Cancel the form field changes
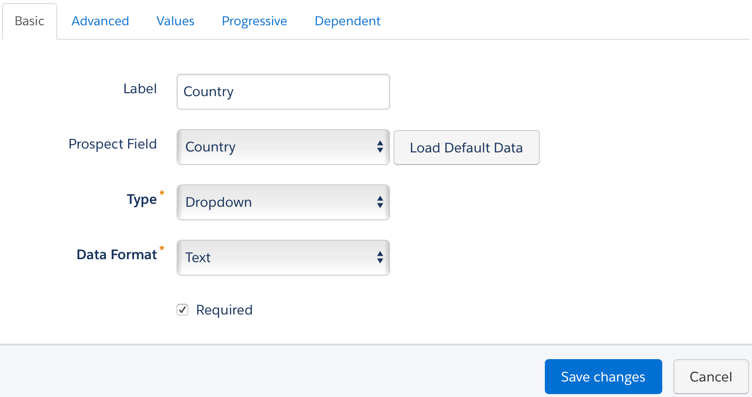This screenshot has width=752, height=397. [711, 376]
